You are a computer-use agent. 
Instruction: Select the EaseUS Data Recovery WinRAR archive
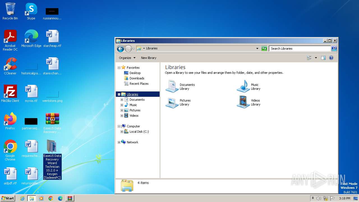(x=52, y=123)
